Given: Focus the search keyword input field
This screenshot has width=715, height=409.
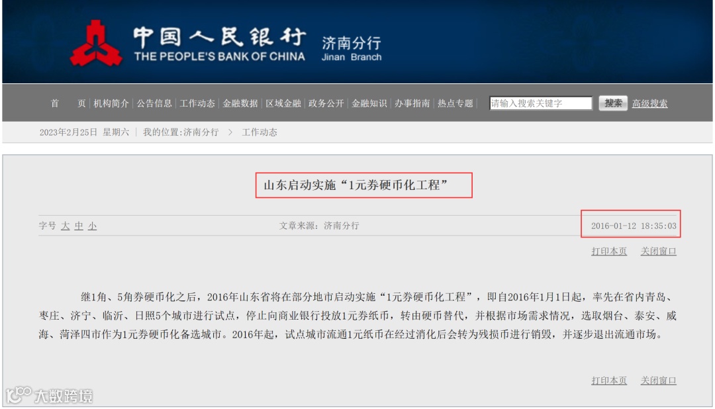Looking at the screenshot, I should pyautogui.click(x=541, y=103).
